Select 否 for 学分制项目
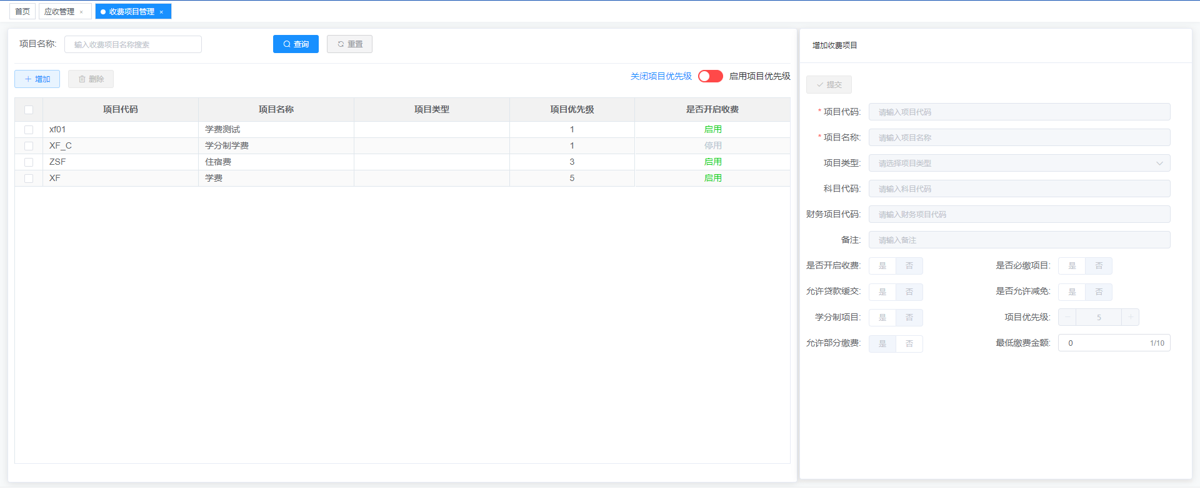This screenshot has height=490, width=1200. (909, 318)
